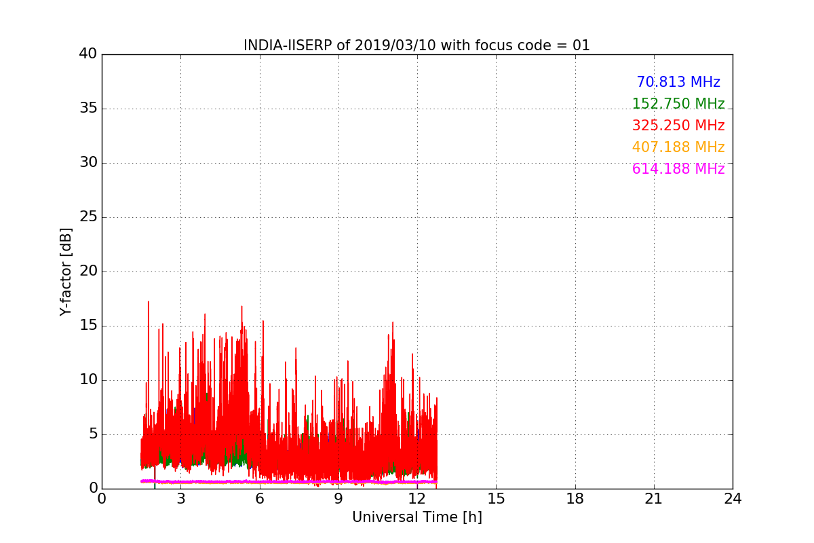Select the '70.813 MHz' legend label

[x=678, y=82]
